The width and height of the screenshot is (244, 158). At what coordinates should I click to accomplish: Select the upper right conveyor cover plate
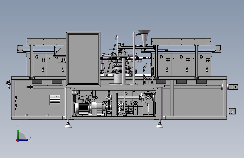[182, 42]
